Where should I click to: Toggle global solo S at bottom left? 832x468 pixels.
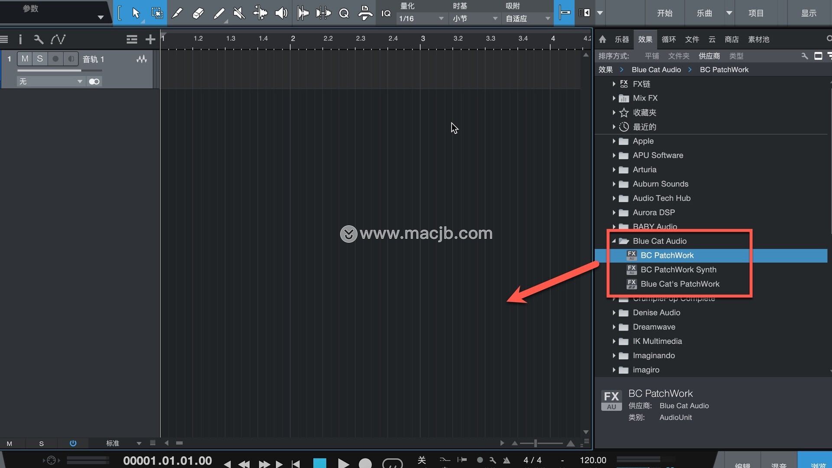[x=42, y=443]
